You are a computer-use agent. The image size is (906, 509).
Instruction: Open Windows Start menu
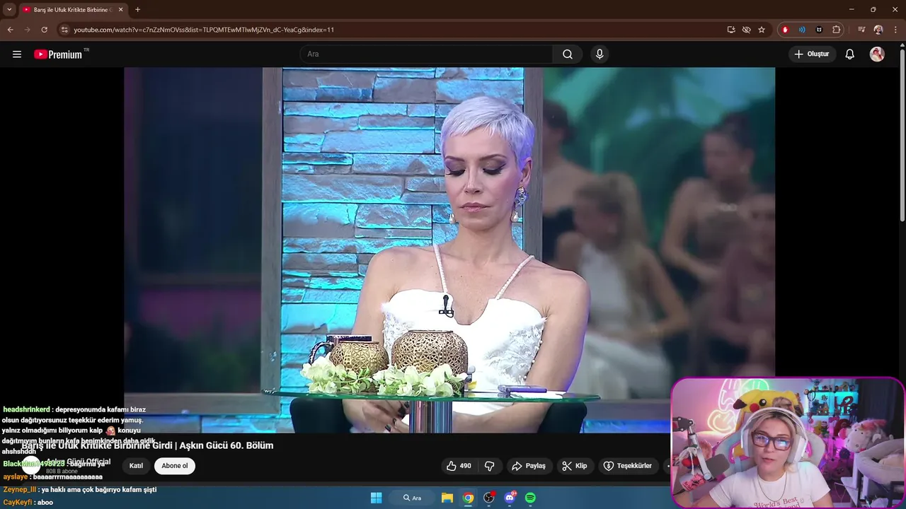377,498
